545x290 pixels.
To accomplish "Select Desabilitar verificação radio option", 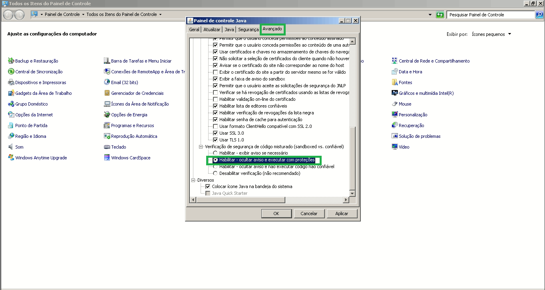I will point(216,173).
